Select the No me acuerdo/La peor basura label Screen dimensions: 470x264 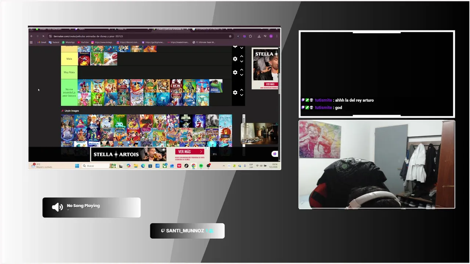pos(69,92)
